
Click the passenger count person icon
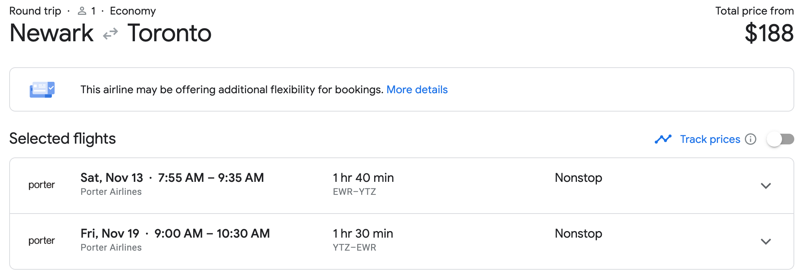[x=82, y=11]
